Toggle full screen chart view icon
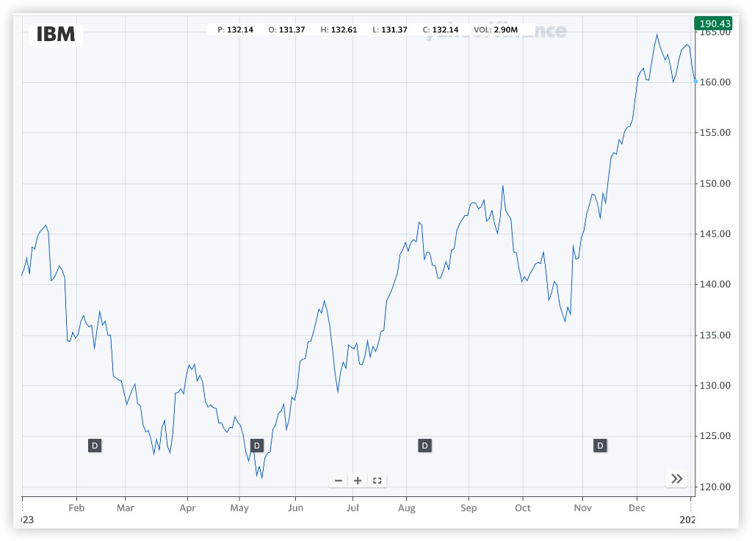Image resolution: width=752 pixels, height=541 pixels. coord(377,481)
